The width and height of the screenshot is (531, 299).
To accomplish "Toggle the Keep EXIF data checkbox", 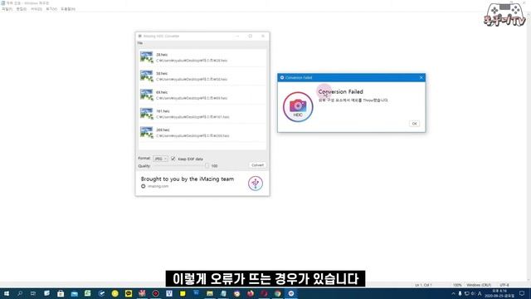I will (x=173, y=159).
